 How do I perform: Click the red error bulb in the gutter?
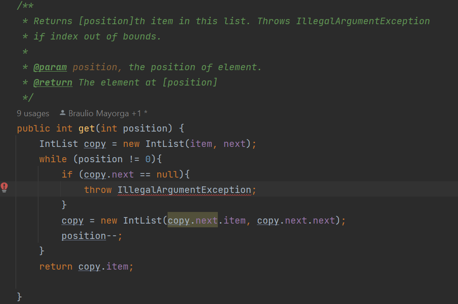4,187
